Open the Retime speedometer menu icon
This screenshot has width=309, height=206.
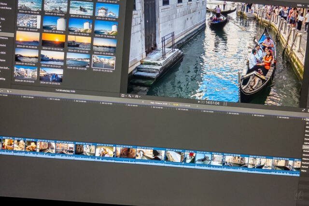pyautogui.click(x=137, y=96)
